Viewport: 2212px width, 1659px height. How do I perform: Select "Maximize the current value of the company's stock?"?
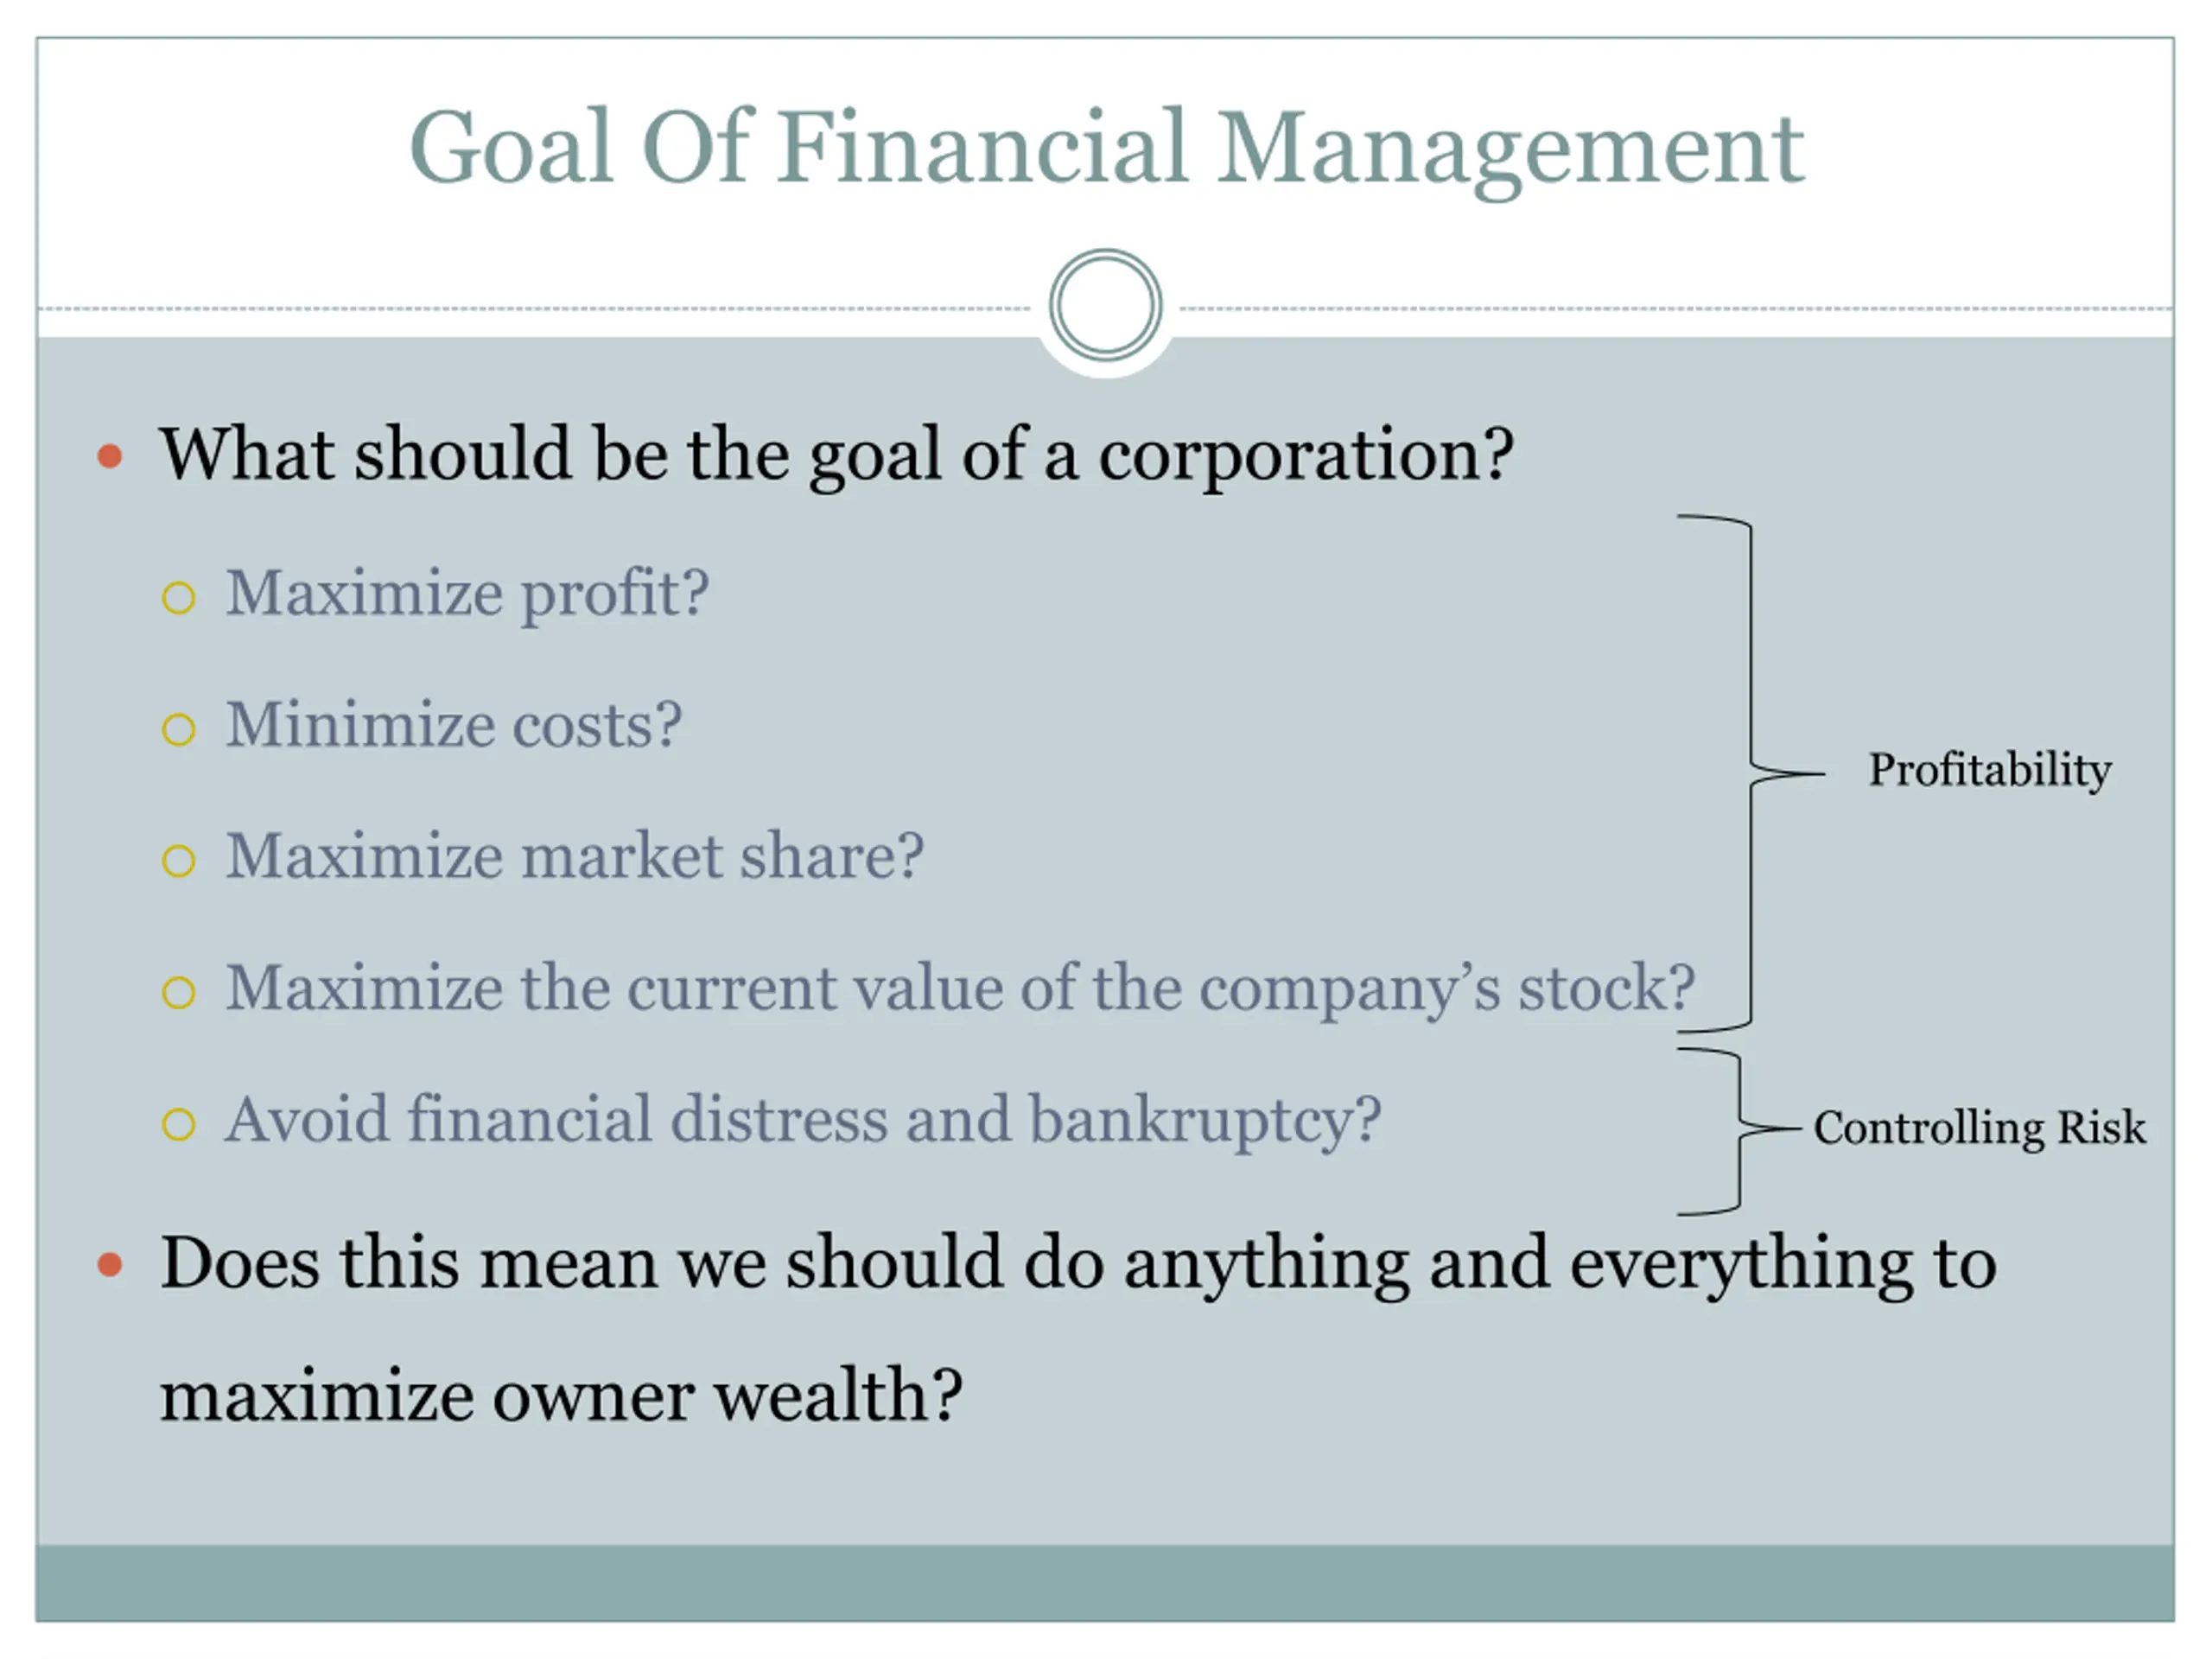(x=959, y=988)
